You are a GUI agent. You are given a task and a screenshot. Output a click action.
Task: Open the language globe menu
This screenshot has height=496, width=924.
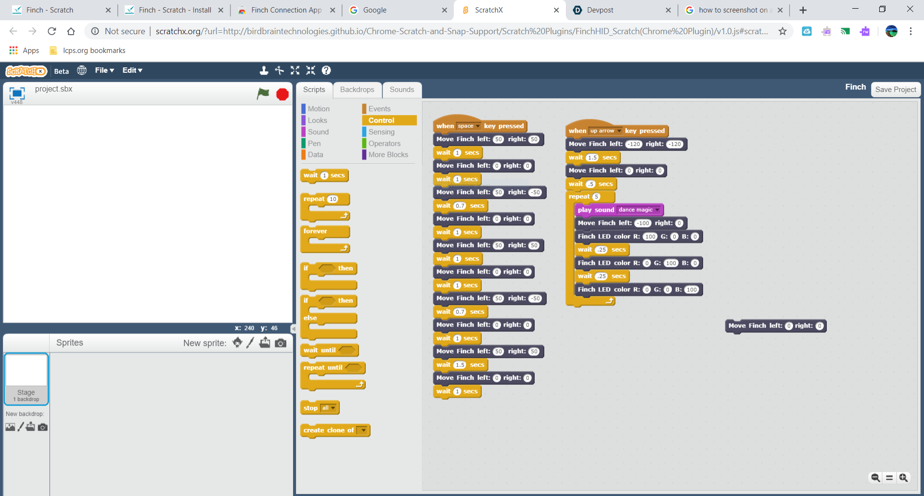(82, 70)
